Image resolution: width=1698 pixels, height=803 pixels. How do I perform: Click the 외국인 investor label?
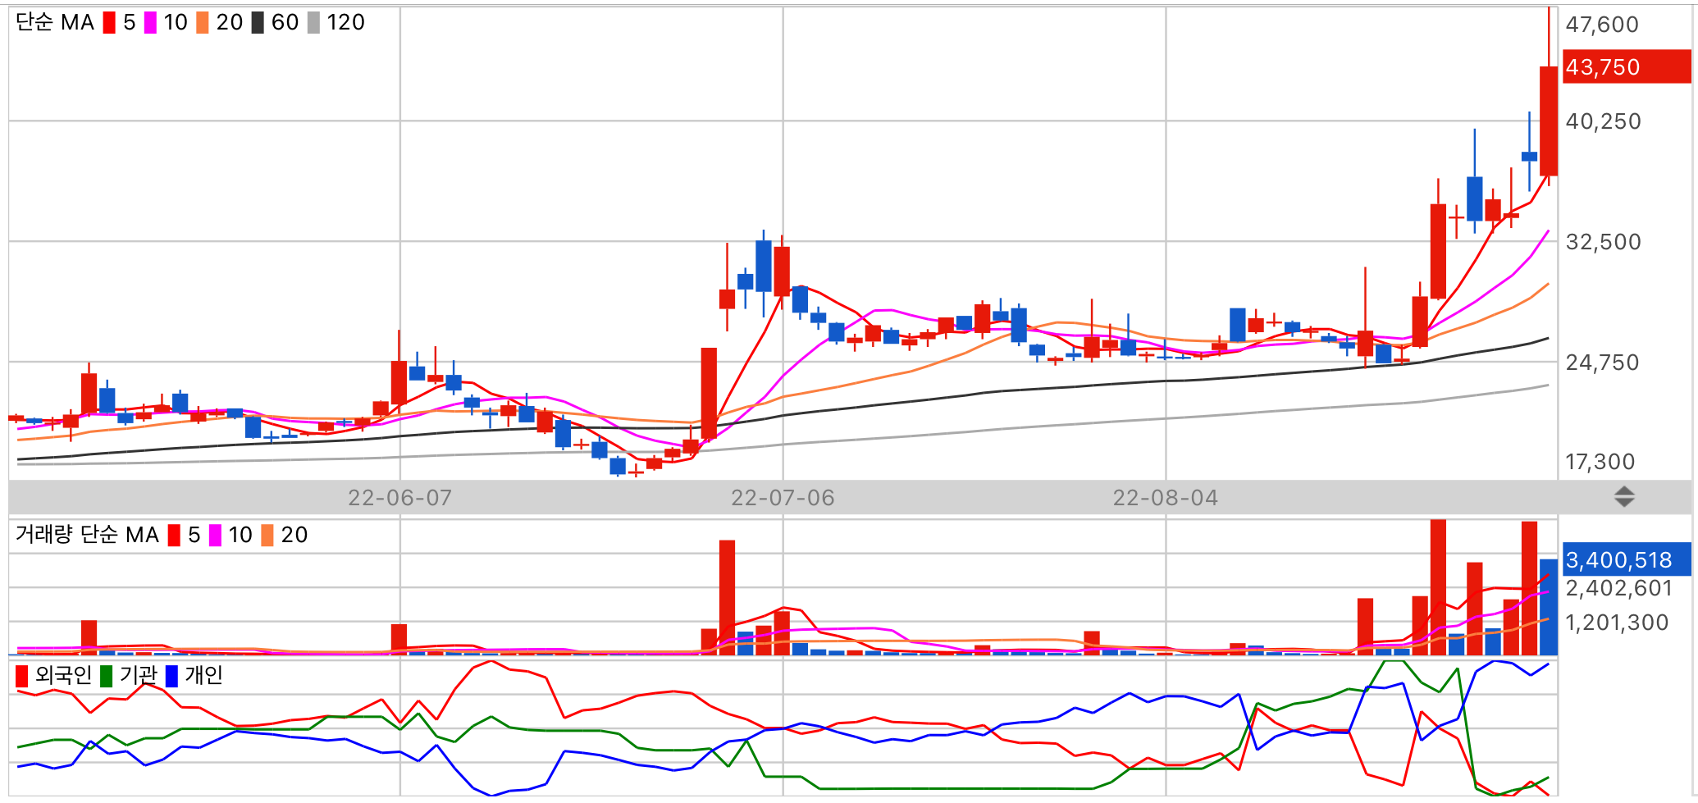click(x=63, y=676)
